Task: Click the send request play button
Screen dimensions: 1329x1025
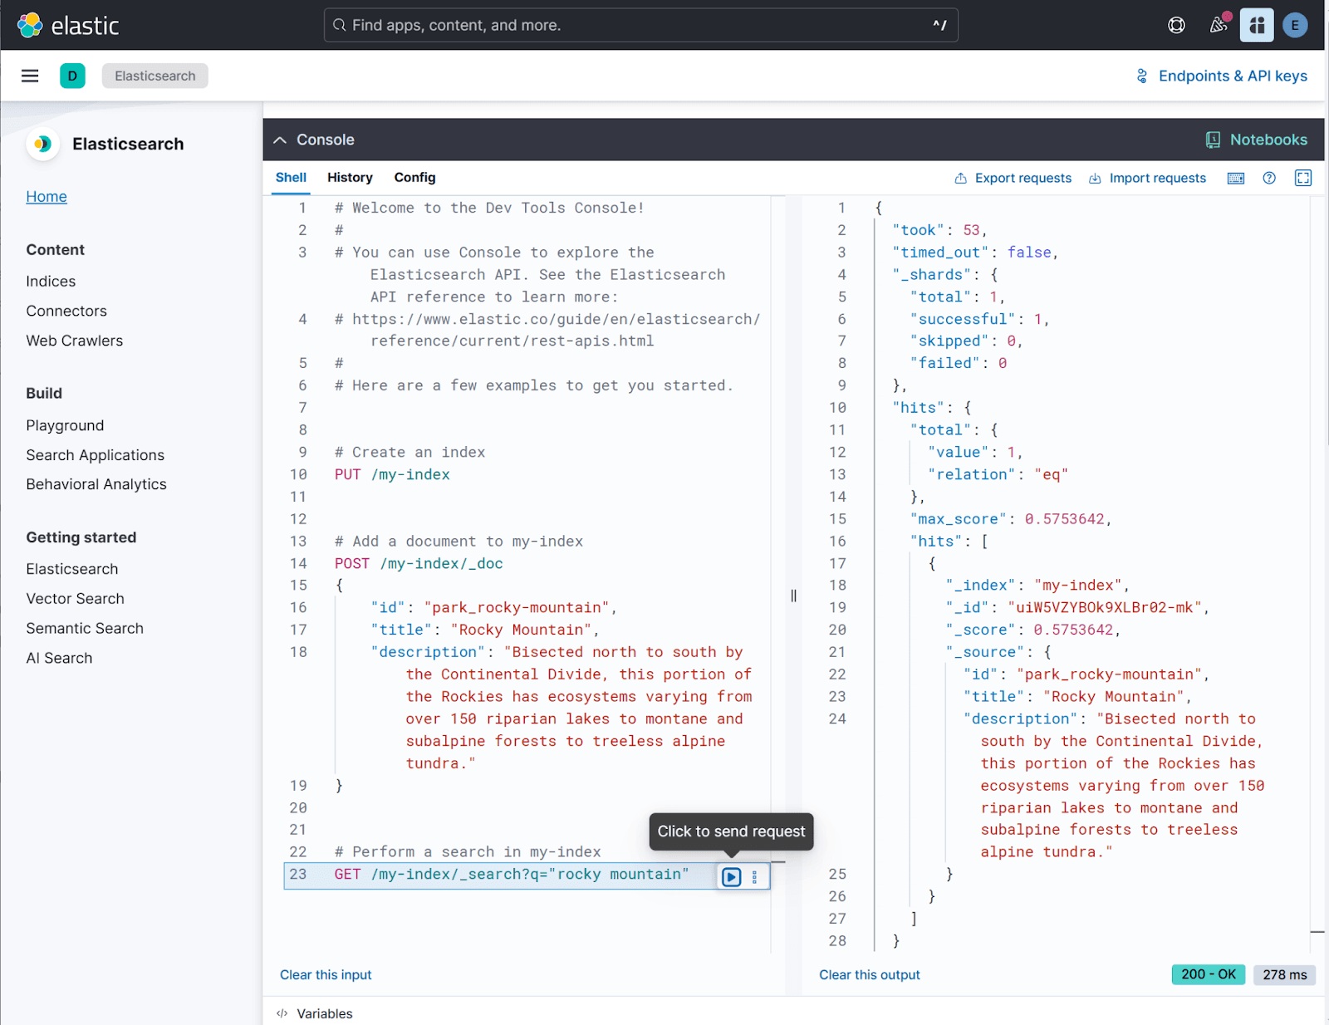Action: [x=731, y=876]
